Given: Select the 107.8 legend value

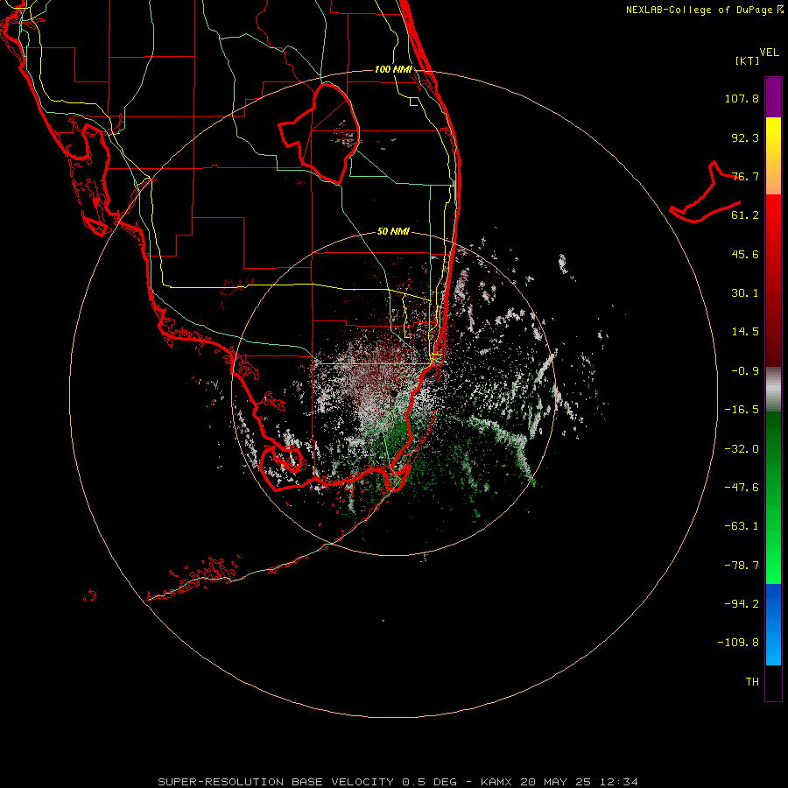Looking at the screenshot, I should coord(742,98).
